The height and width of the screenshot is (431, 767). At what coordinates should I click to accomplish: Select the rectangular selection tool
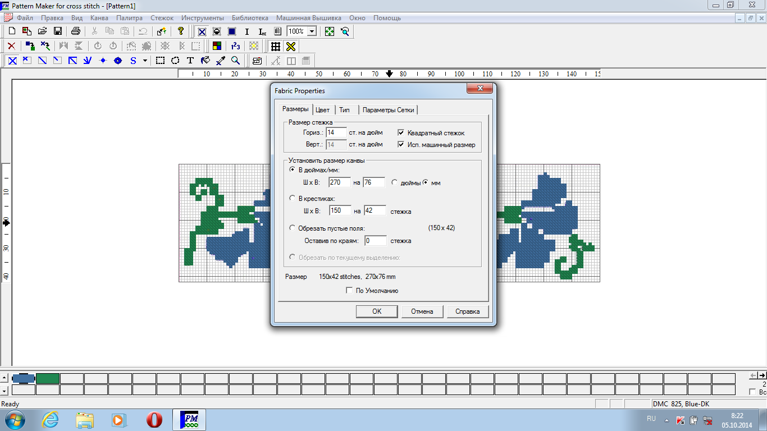(160, 61)
